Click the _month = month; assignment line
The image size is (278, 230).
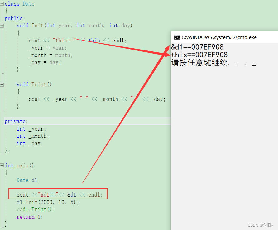point(51,55)
